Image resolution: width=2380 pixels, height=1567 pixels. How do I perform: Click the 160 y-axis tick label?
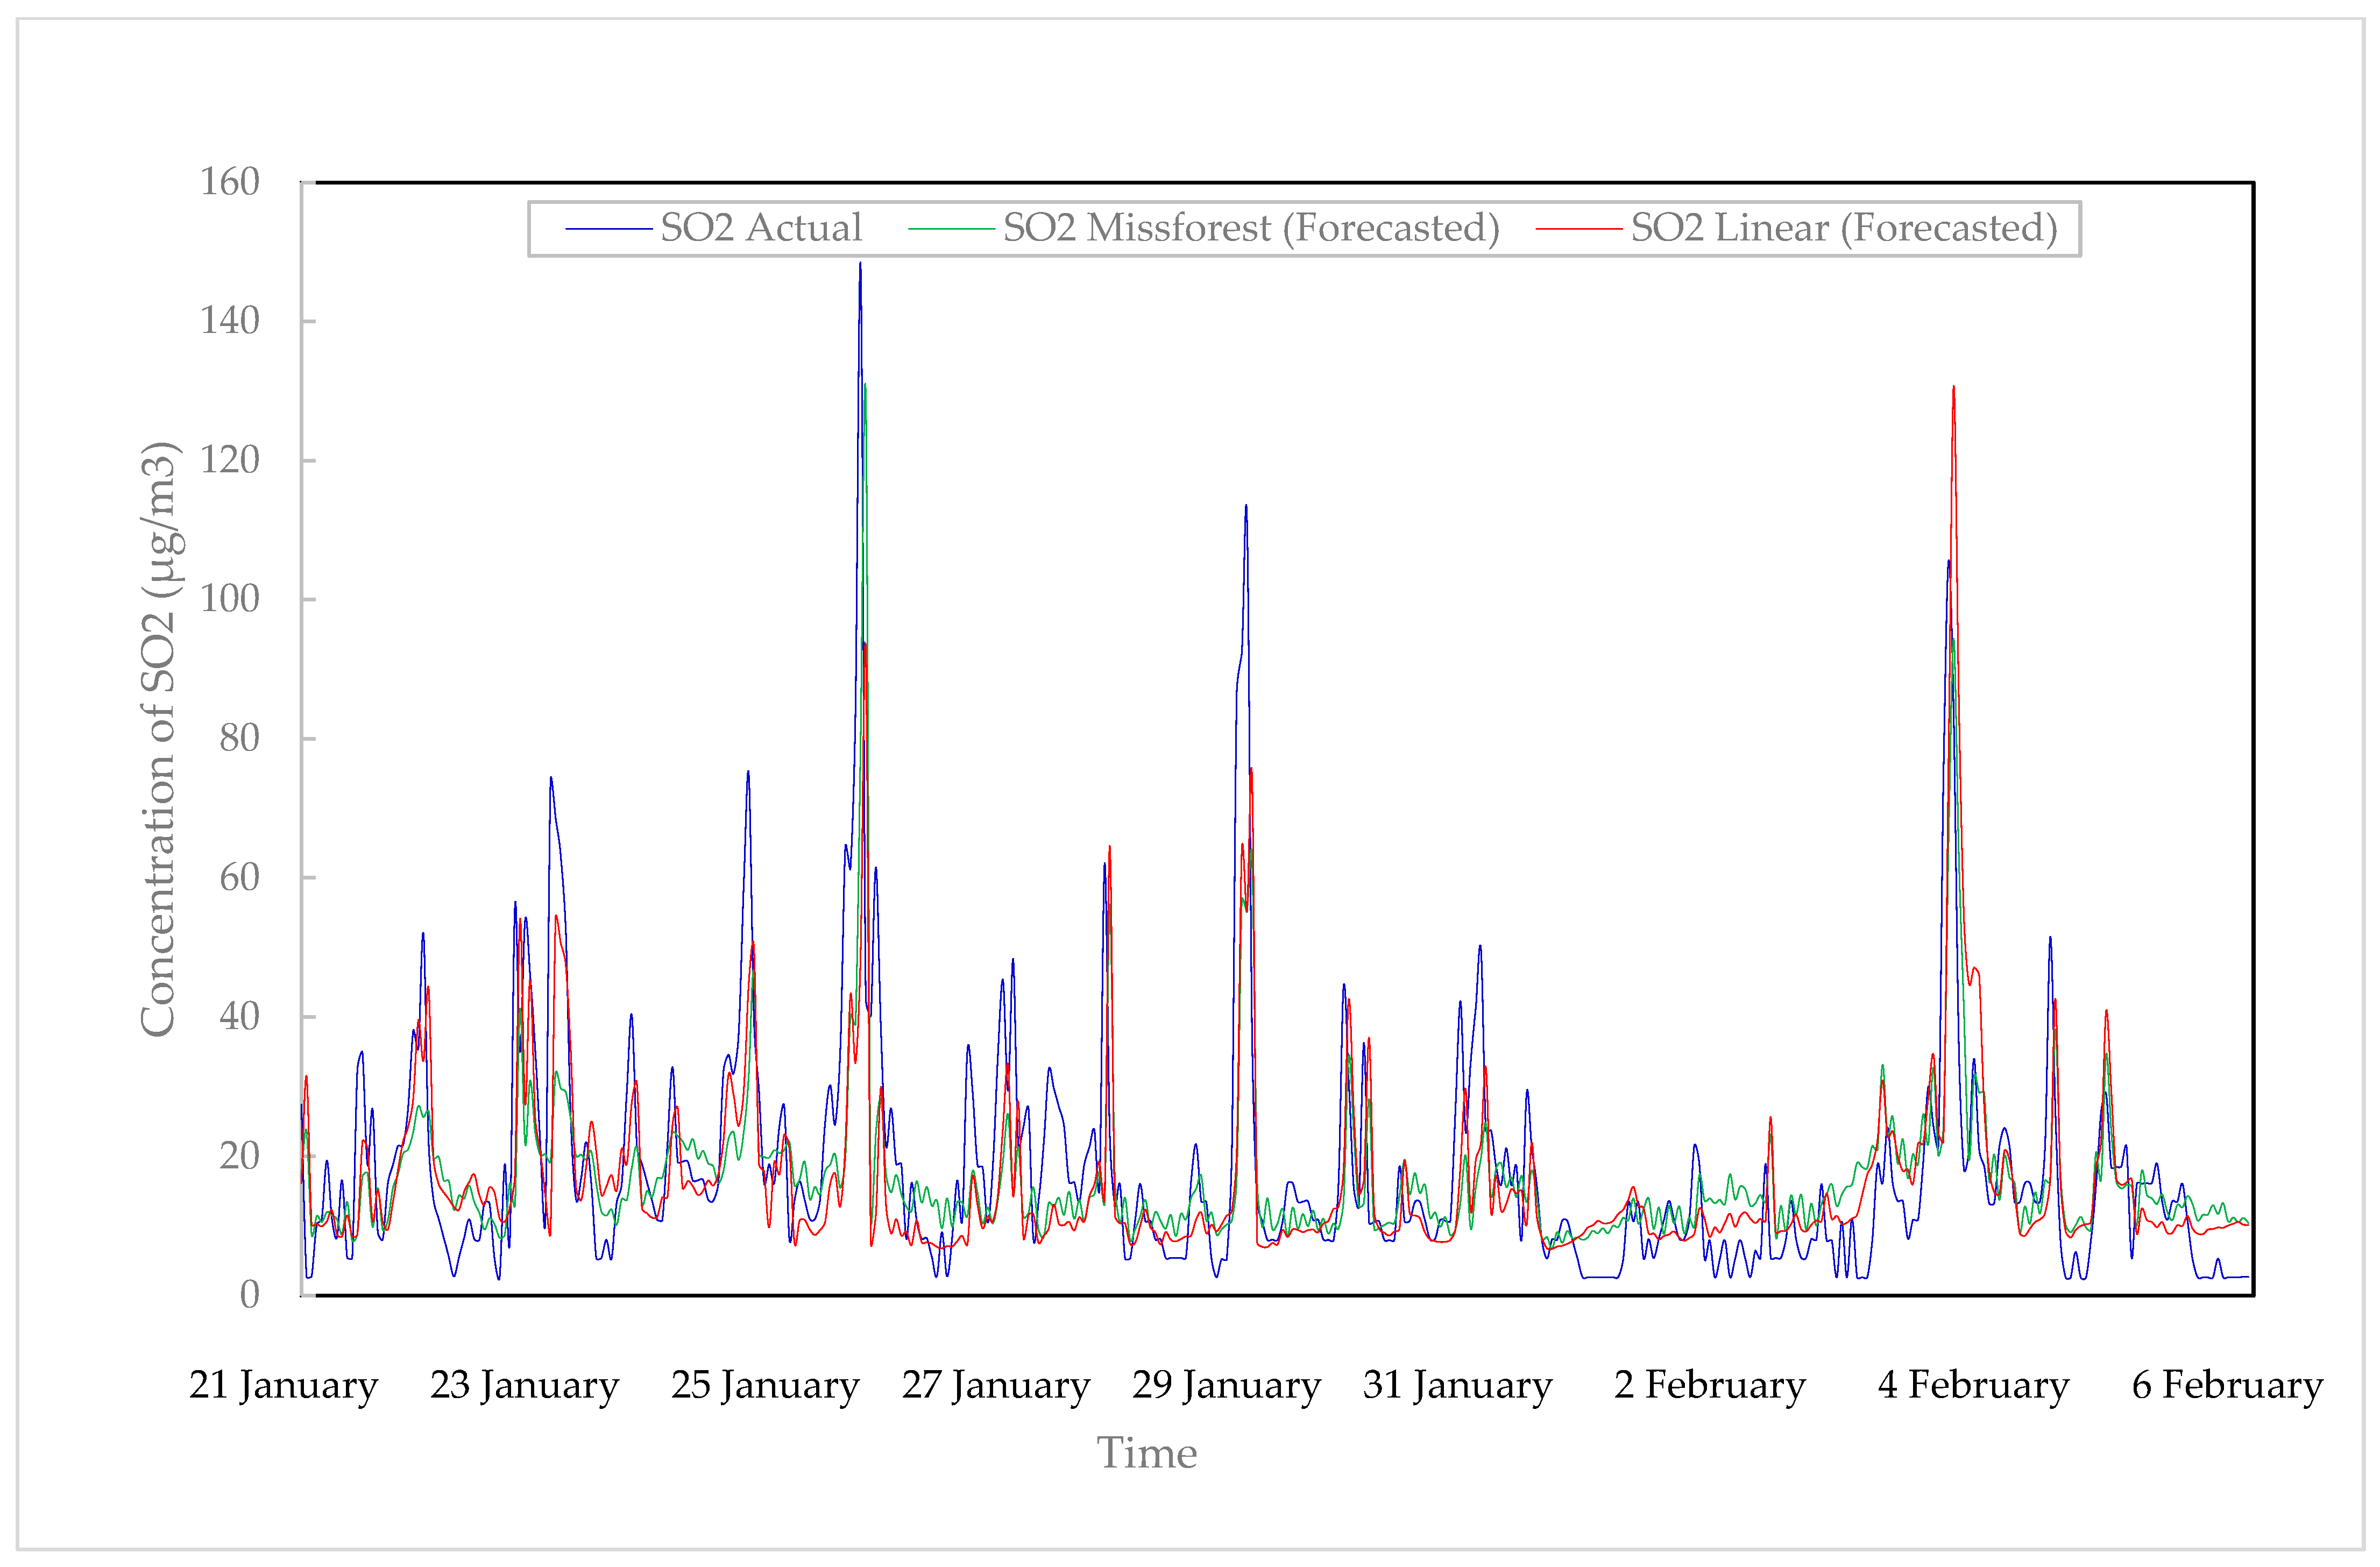coord(229,182)
